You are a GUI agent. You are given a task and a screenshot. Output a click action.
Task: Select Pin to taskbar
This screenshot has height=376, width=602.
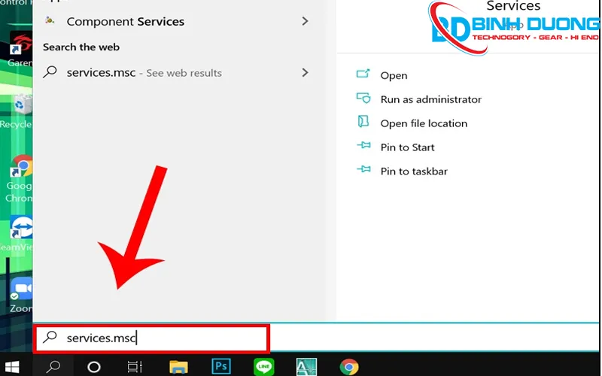414,171
